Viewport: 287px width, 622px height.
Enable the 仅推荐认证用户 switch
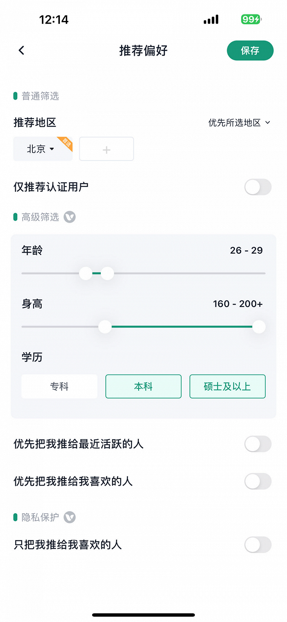click(x=257, y=187)
